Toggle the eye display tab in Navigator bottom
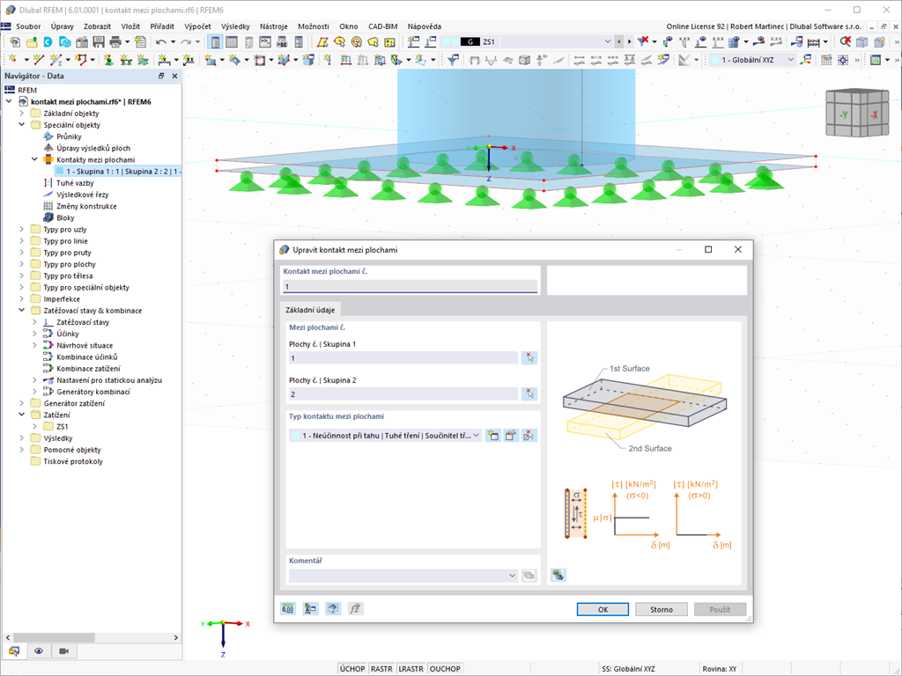 [39, 650]
